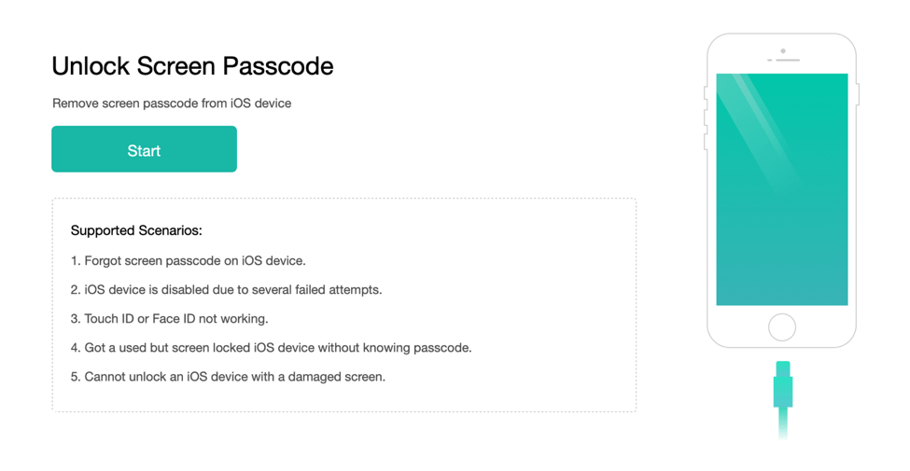
Task: Select the Unlock Screen Passcode heading
Action: pos(192,66)
